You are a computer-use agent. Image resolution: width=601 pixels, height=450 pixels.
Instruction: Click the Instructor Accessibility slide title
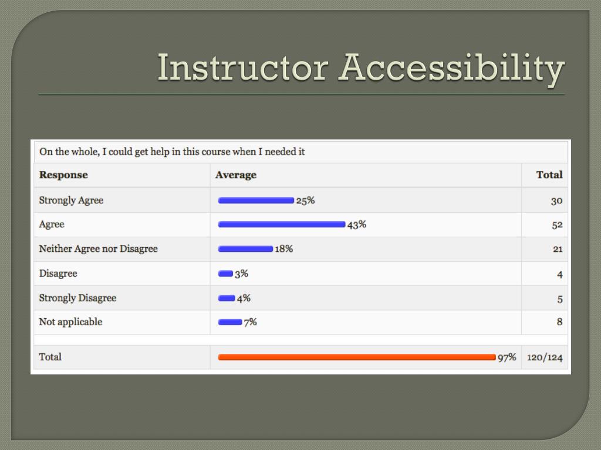click(x=361, y=68)
